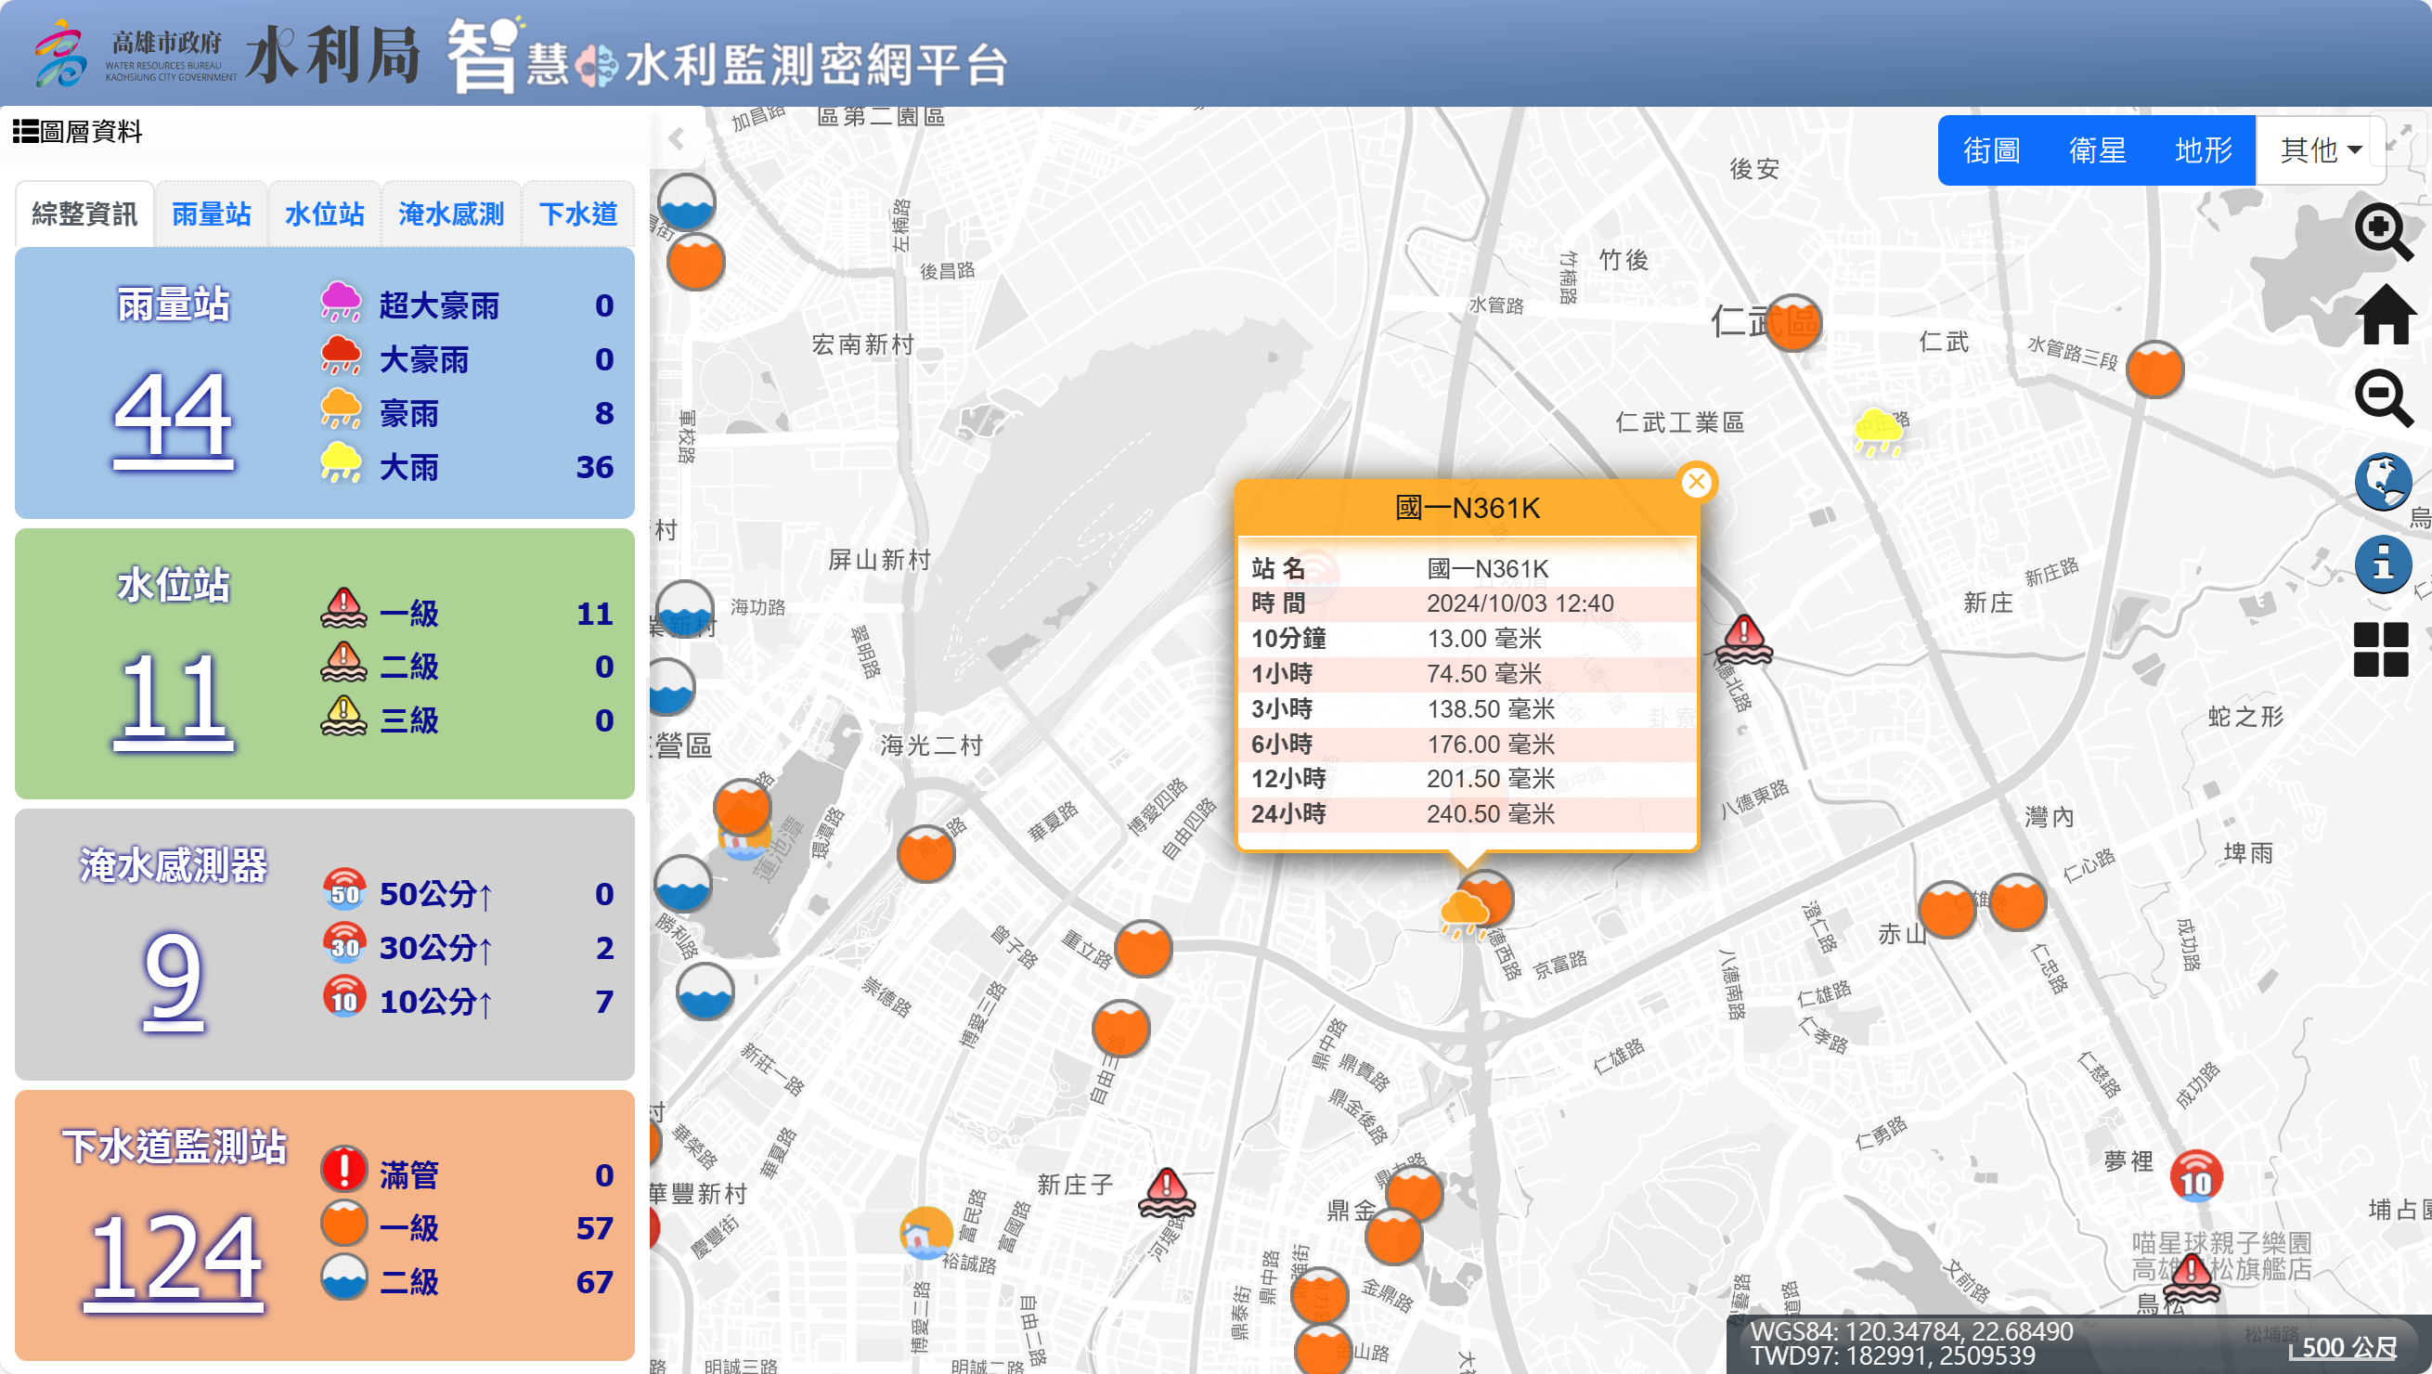Click the yellow rain cloud map marker
Image resolution: width=2432 pixels, height=1374 pixels.
[1878, 431]
